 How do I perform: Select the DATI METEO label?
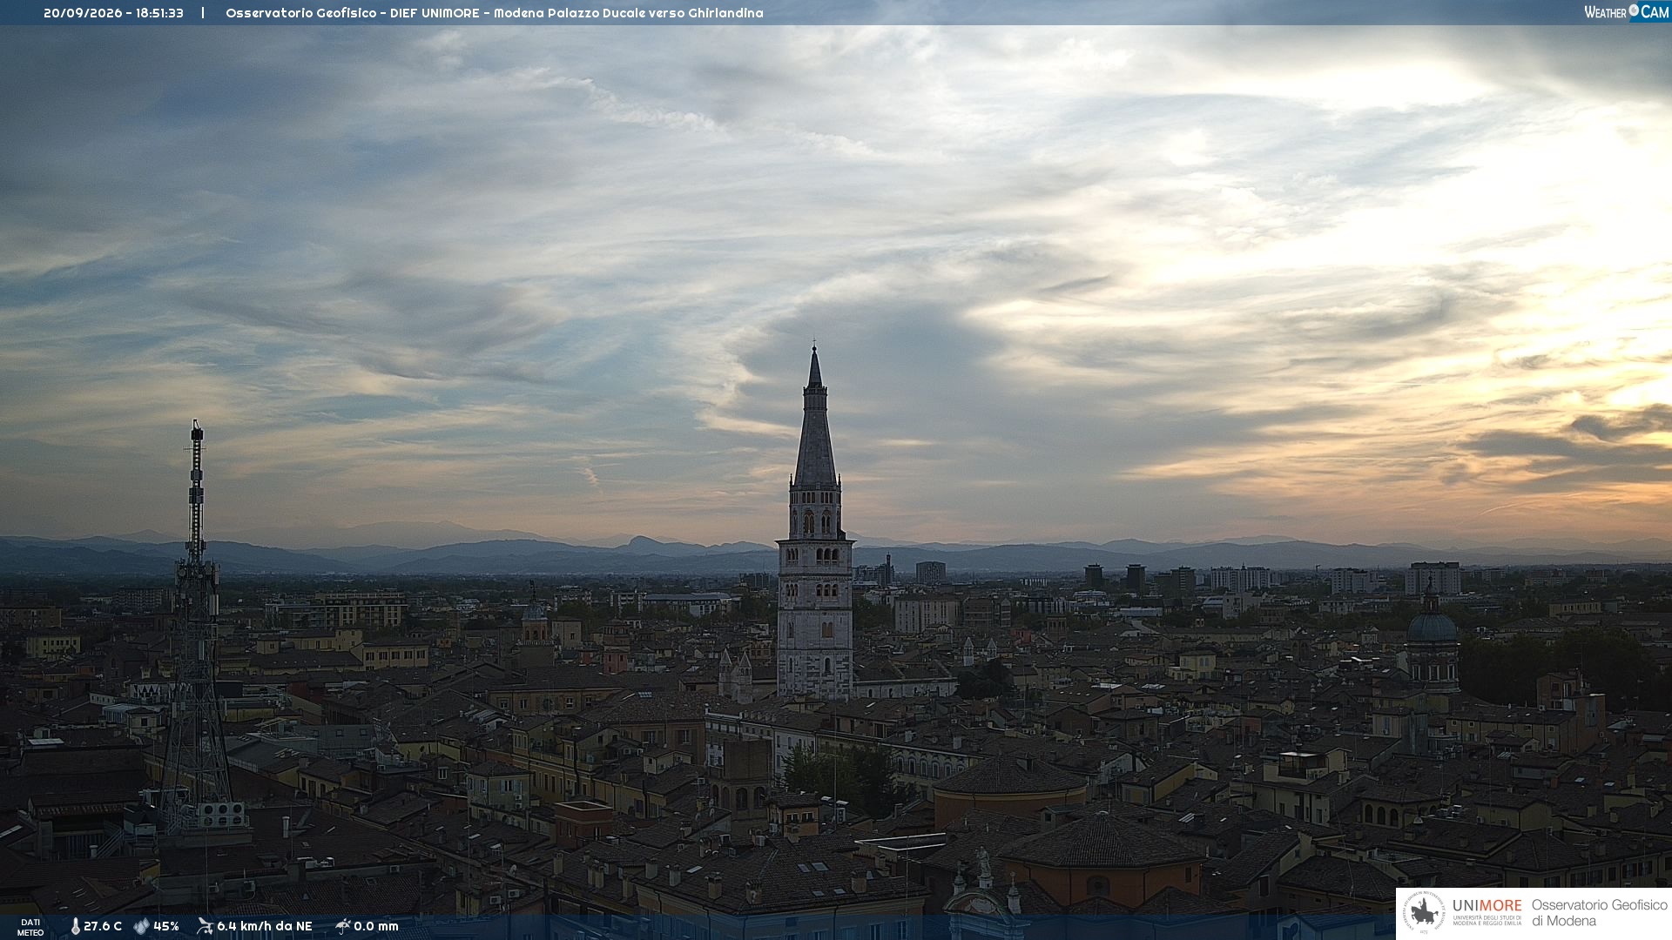tap(30, 928)
